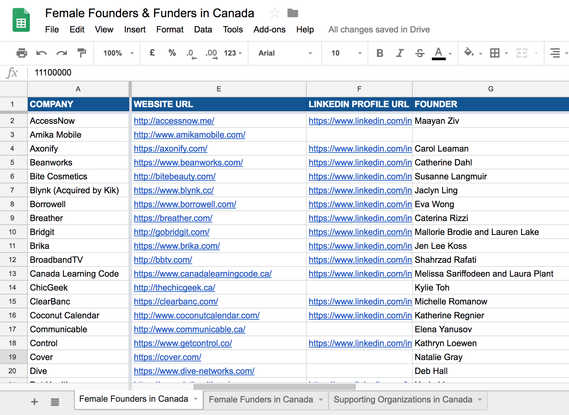Select column E header
569x415 pixels.
click(x=219, y=89)
